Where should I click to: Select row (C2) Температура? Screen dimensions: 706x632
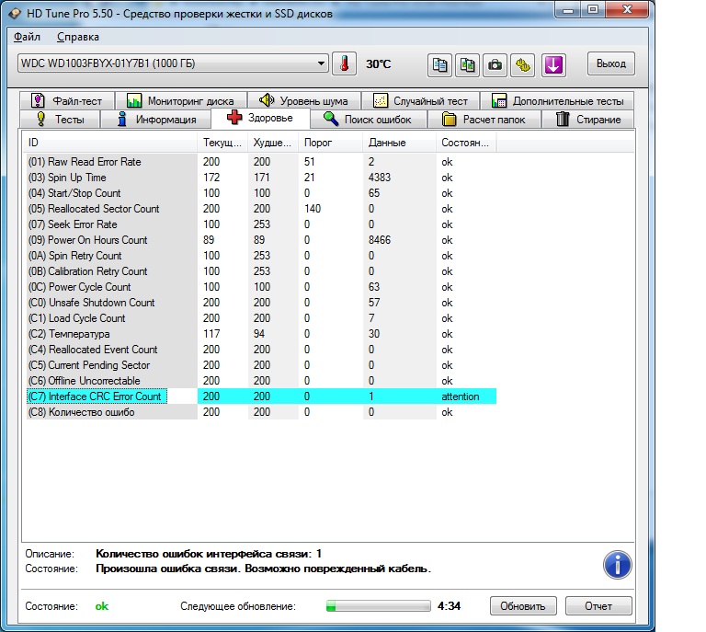coord(261,334)
